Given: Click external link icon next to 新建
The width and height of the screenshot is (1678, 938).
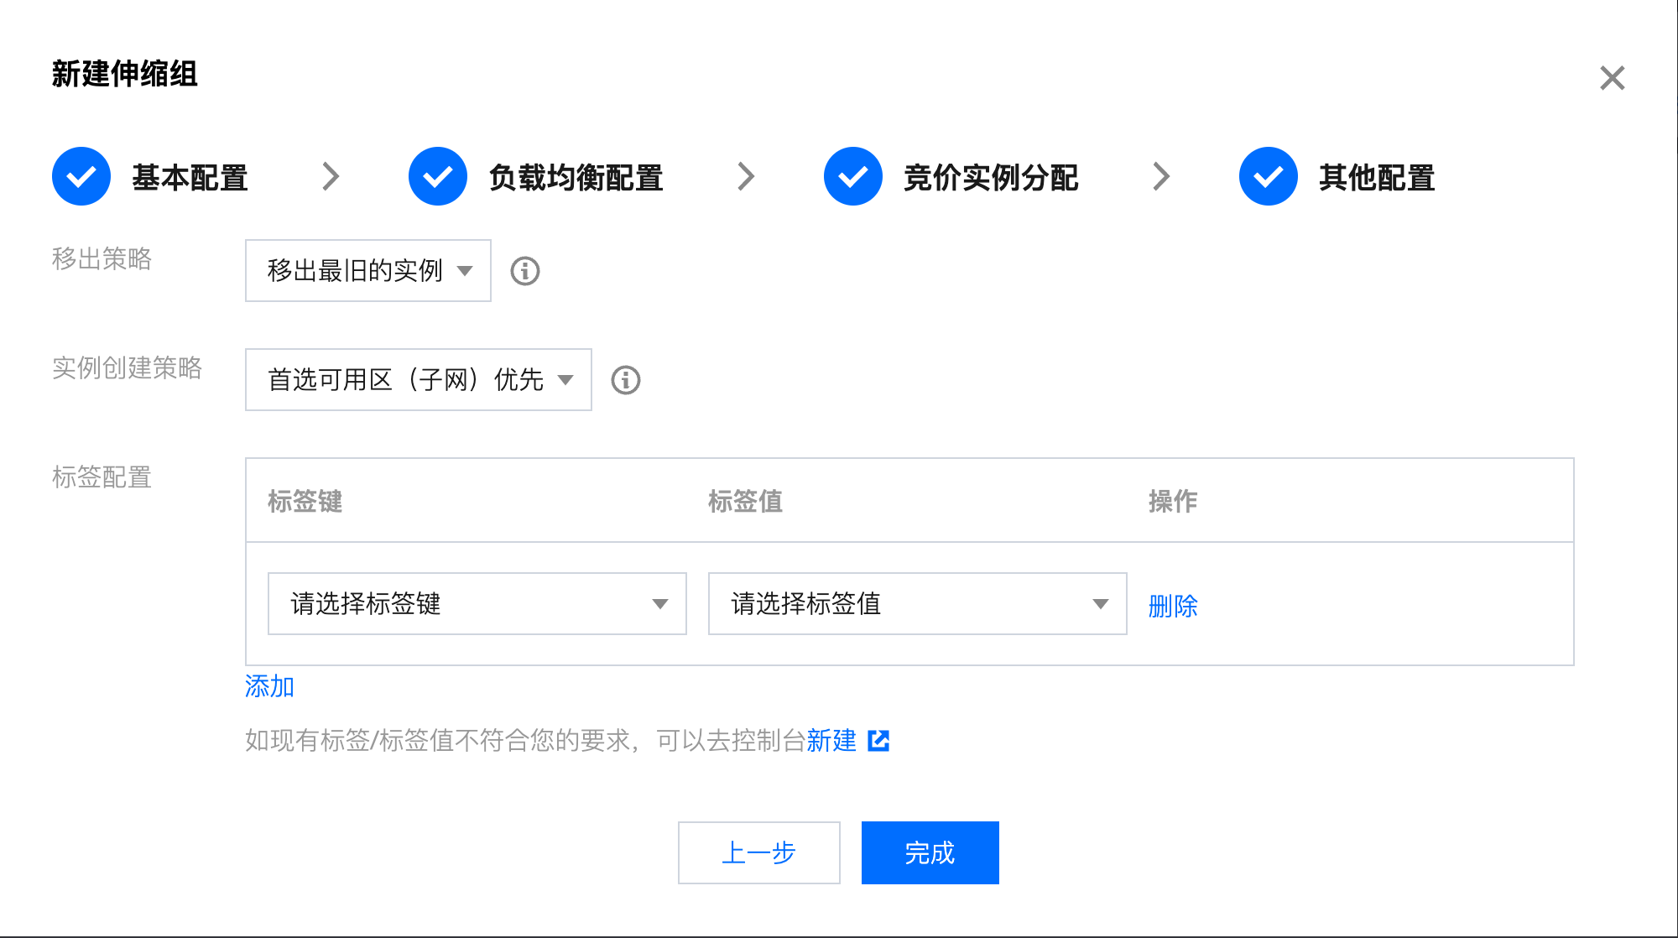Looking at the screenshot, I should tap(878, 741).
